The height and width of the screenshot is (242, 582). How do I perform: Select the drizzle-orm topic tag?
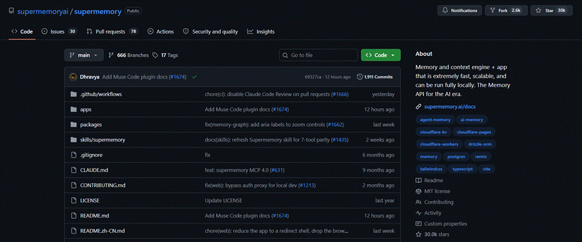pos(480,144)
